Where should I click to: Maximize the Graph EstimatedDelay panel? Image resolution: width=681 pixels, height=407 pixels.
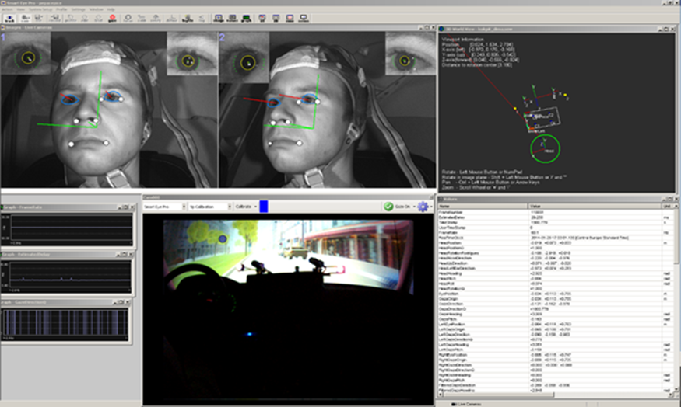pos(126,254)
